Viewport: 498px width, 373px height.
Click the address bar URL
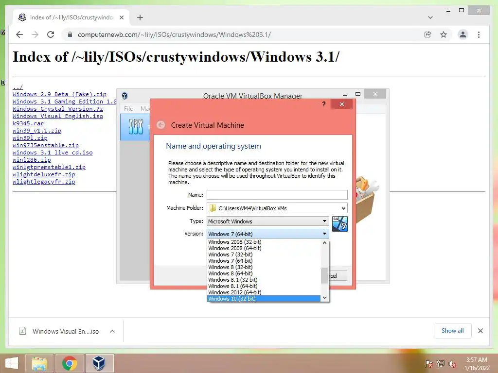coord(174,34)
